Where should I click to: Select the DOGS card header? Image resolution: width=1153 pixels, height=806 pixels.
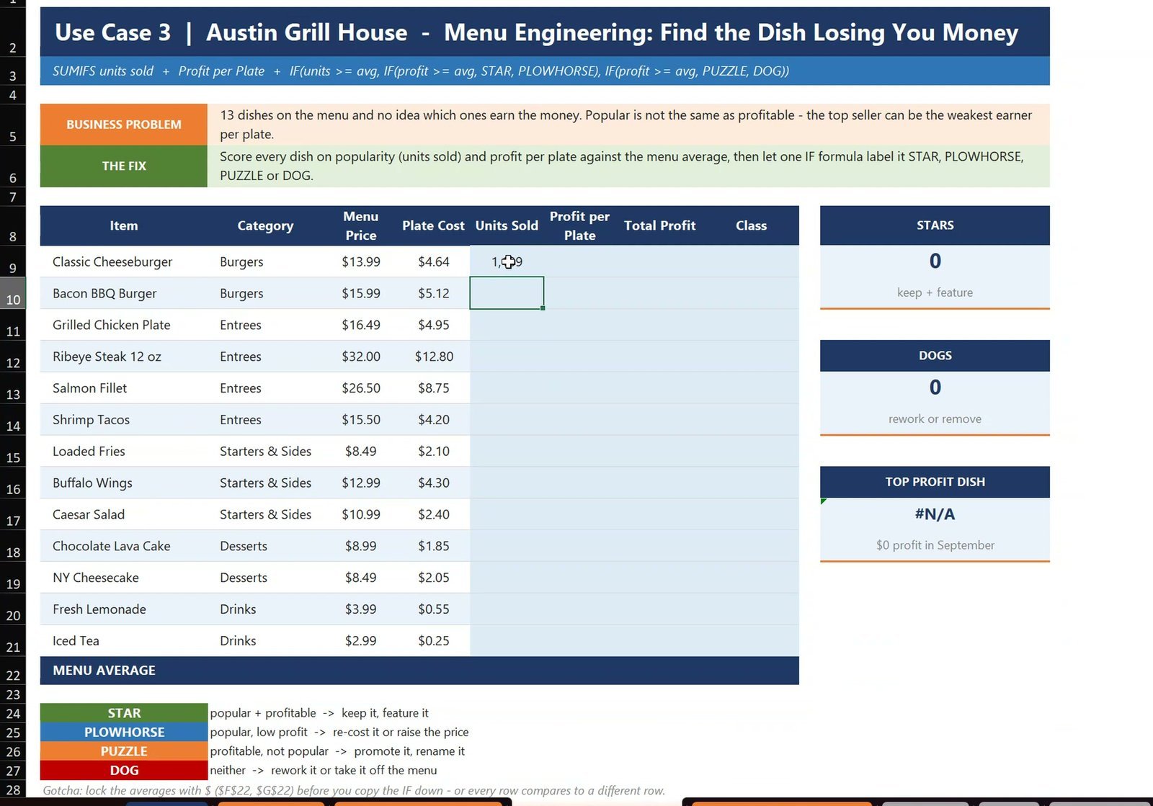(x=935, y=356)
